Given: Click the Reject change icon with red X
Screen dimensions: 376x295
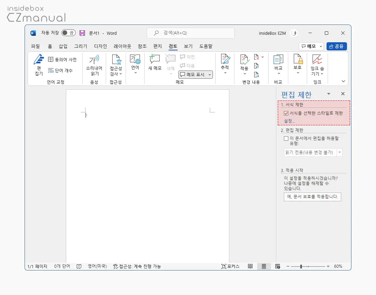Looking at the screenshot, I should click(256, 57).
